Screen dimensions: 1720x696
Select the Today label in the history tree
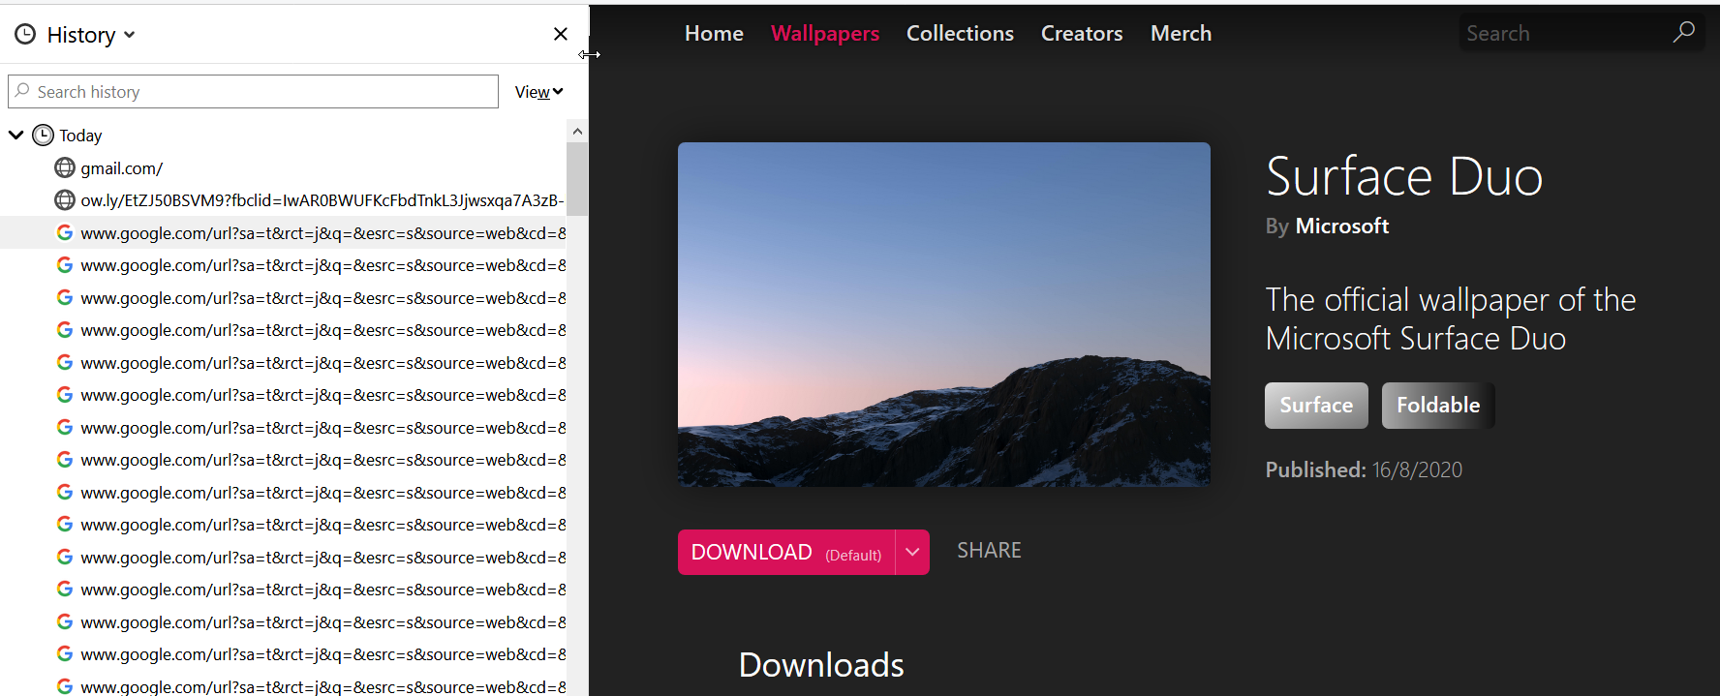[x=80, y=136]
